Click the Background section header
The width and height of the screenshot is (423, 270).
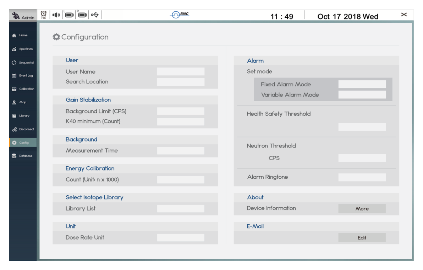click(x=81, y=139)
